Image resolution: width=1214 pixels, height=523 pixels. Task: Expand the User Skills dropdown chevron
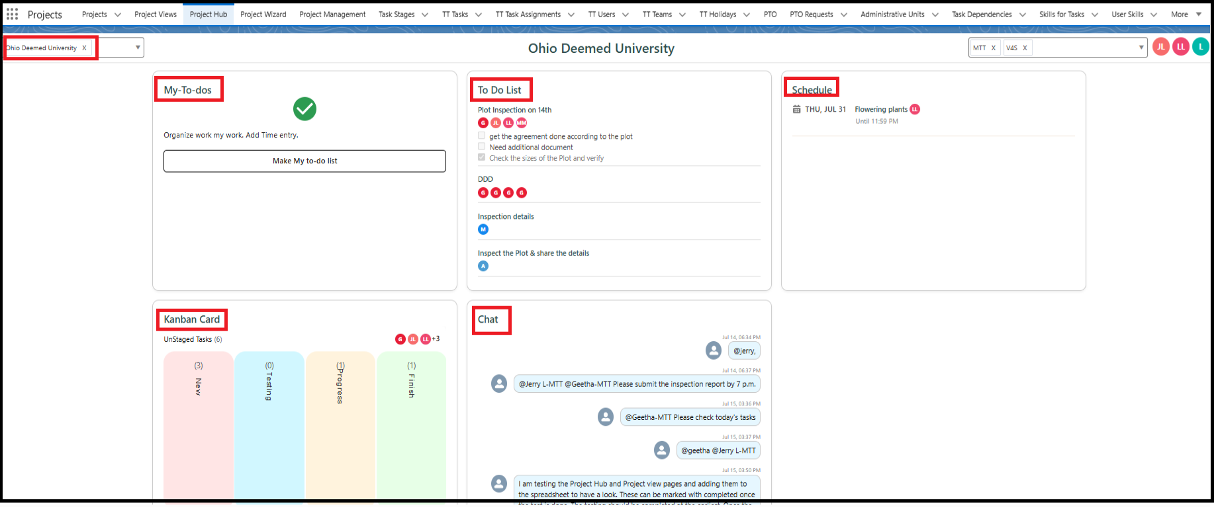pos(1154,15)
